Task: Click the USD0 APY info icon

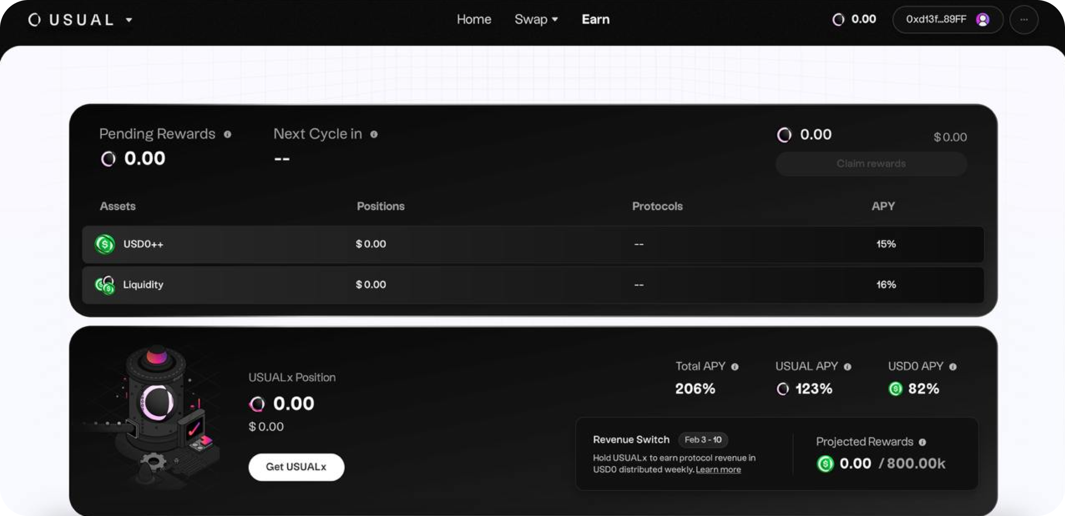Action: (x=953, y=367)
